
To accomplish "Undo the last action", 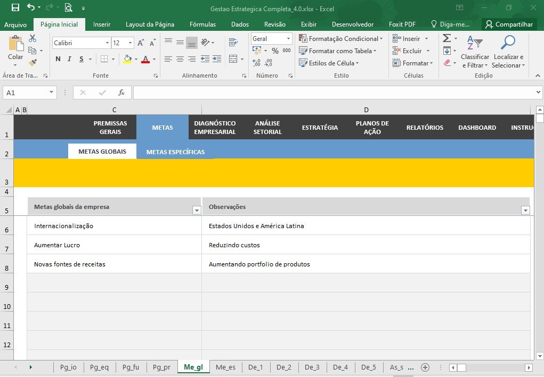I will pos(31,7).
